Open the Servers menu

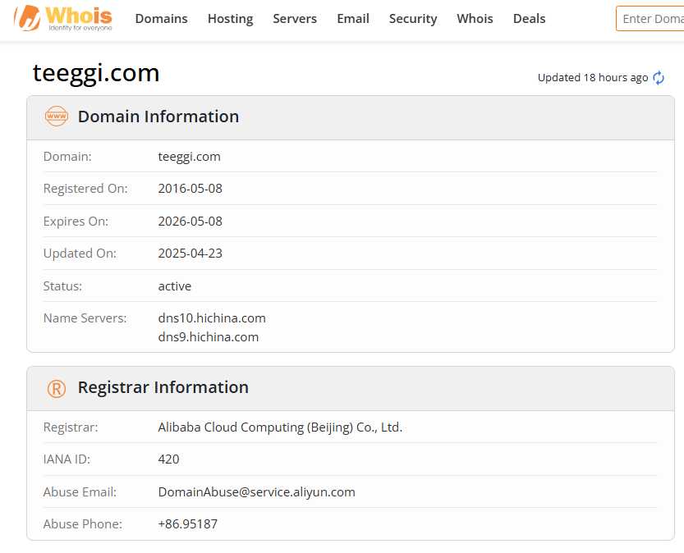point(295,18)
